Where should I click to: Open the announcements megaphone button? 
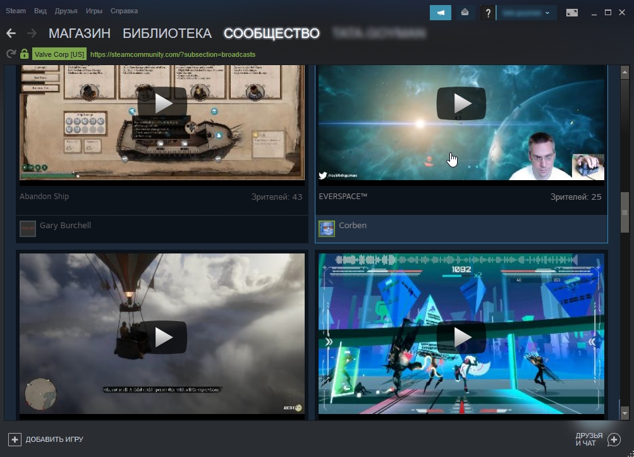[441, 13]
